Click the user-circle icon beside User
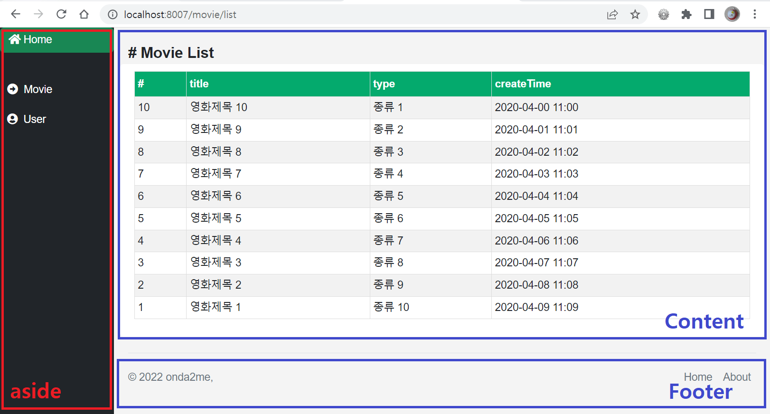Viewport: 770px width, 414px height. point(13,119)
